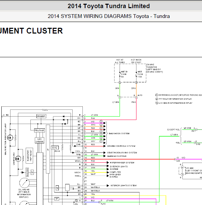Screen dimensions: 202x205
Task: Click the J/C A44 junction connector
Action: pos(182,171)
